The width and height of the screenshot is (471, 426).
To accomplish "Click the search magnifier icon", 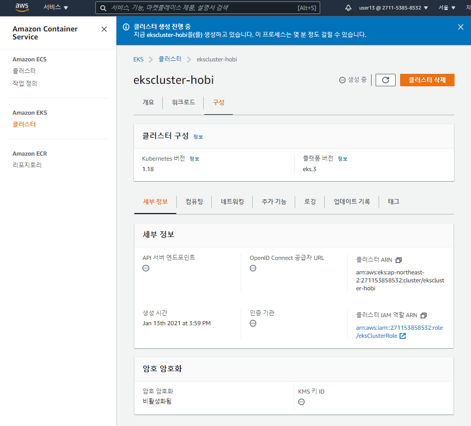I will [103, 8].
